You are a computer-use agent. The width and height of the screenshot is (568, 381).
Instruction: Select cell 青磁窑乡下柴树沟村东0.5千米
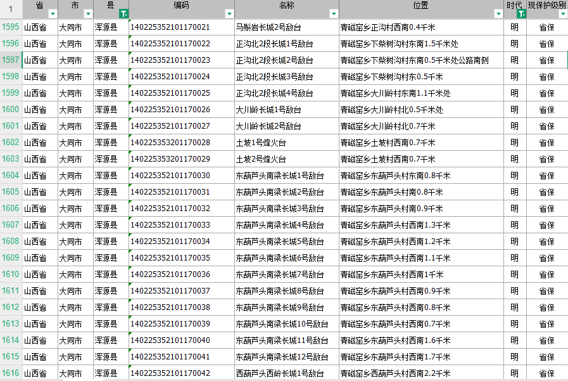tap(421, 77)
